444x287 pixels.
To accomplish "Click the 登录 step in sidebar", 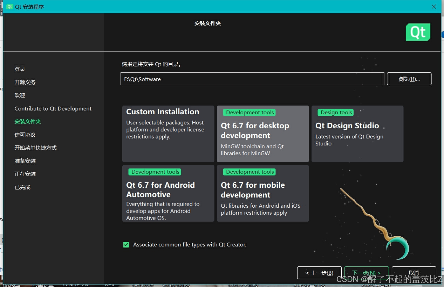I will pyautogui.click(x=20, y=69).
